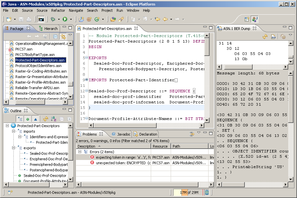This screenshot has width=297, height=198.
Task: Toggle the green circle filter in Outline
Action: tap(28, 119)
